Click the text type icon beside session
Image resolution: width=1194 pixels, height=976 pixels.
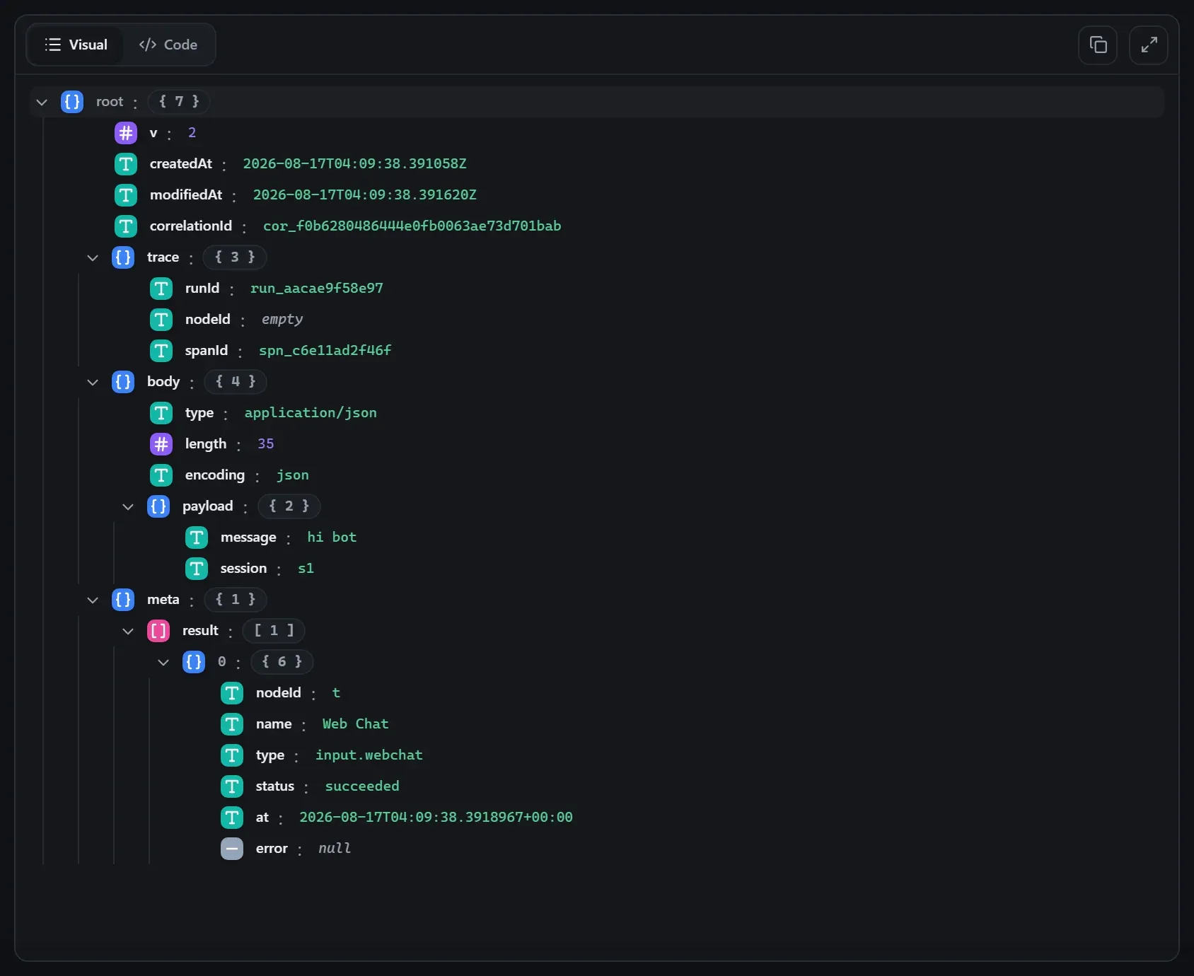pyautogui.click(x=197, y=569)
